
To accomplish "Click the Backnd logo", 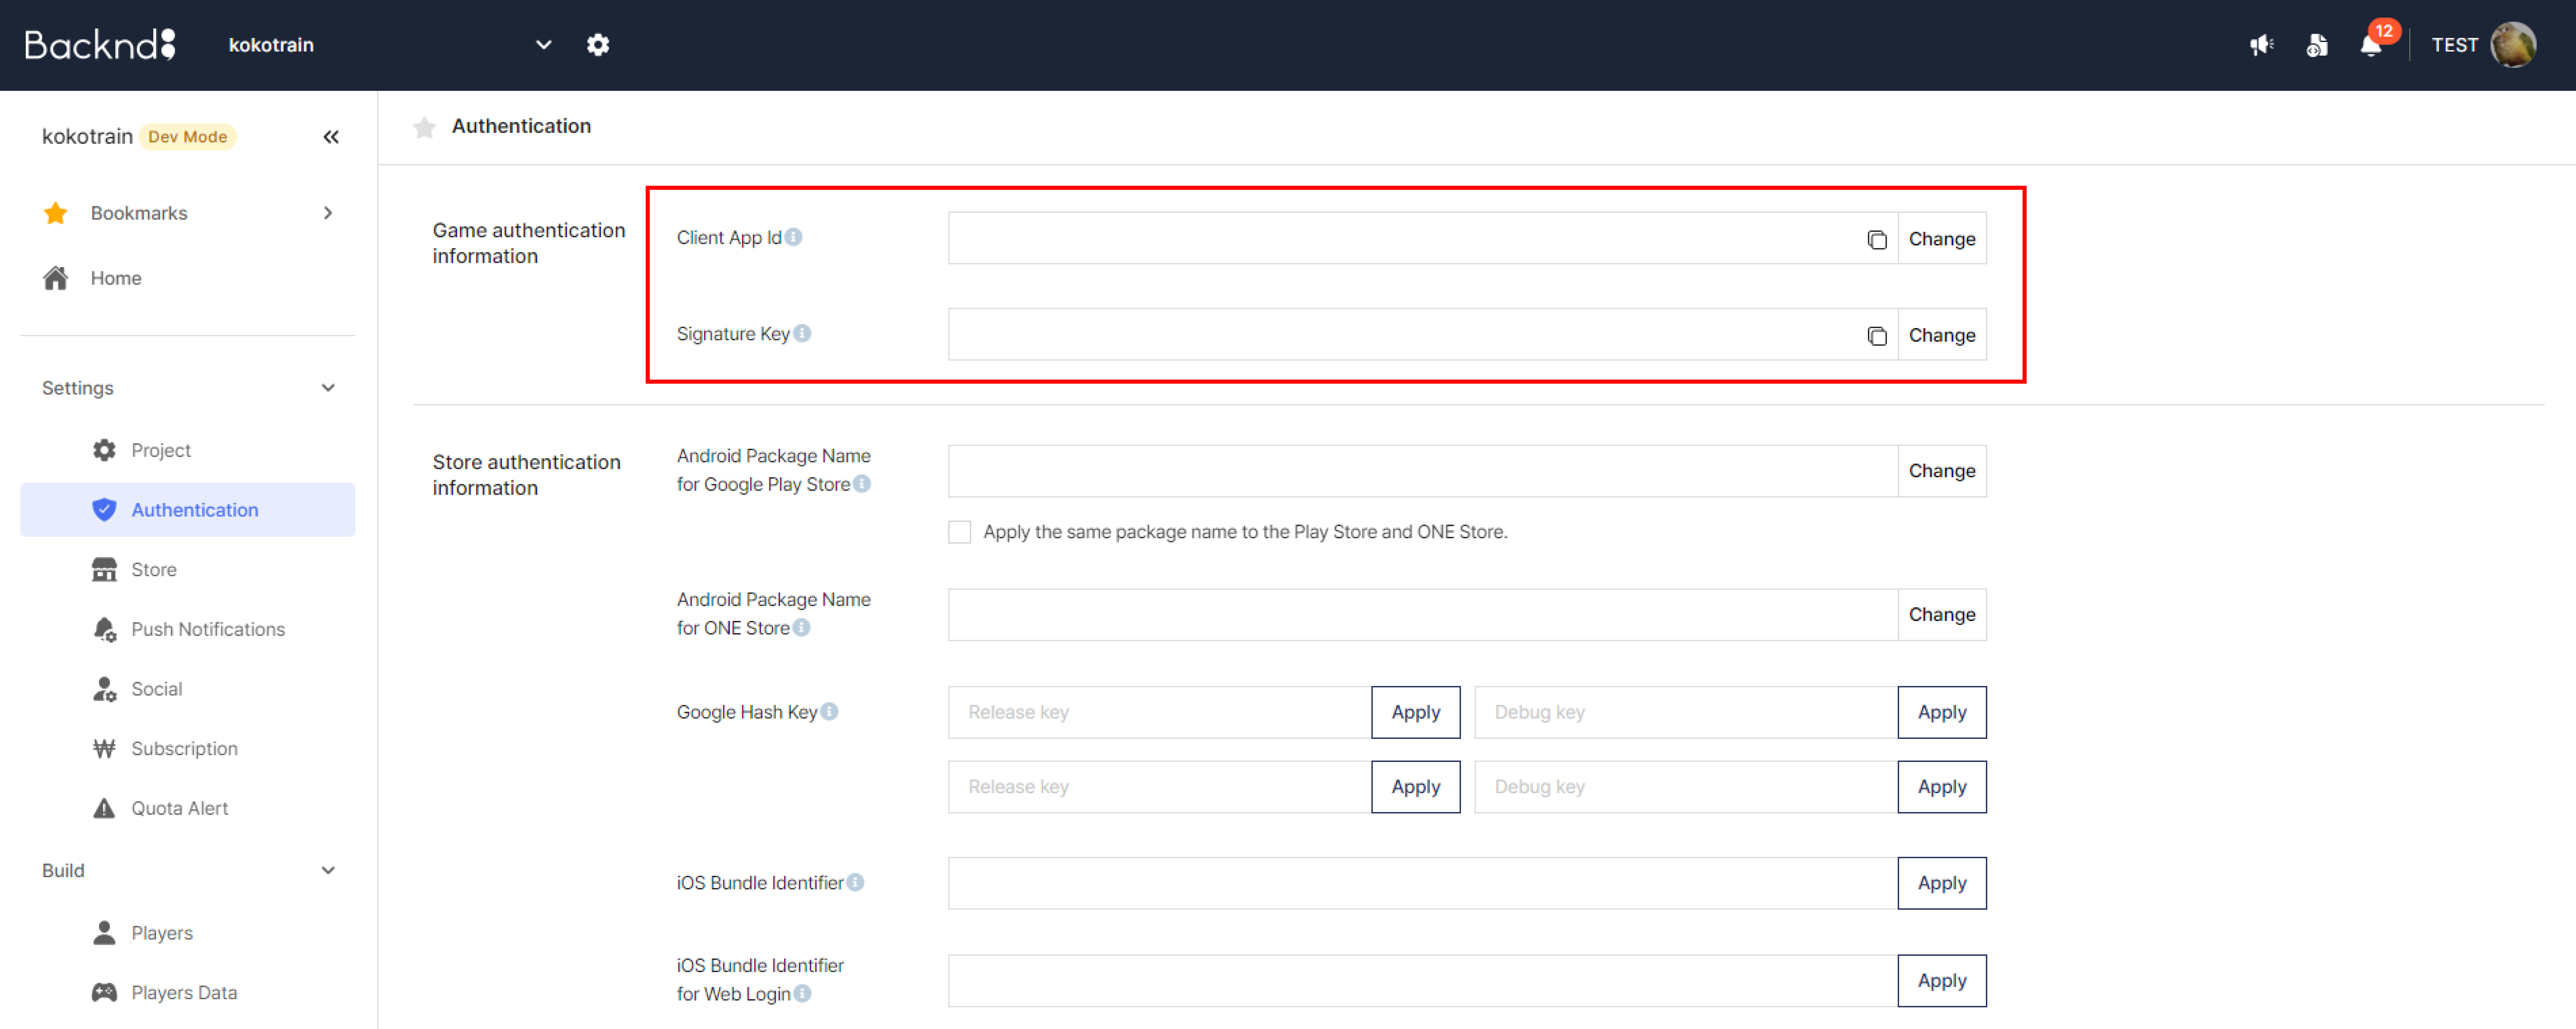I will 100,45.
